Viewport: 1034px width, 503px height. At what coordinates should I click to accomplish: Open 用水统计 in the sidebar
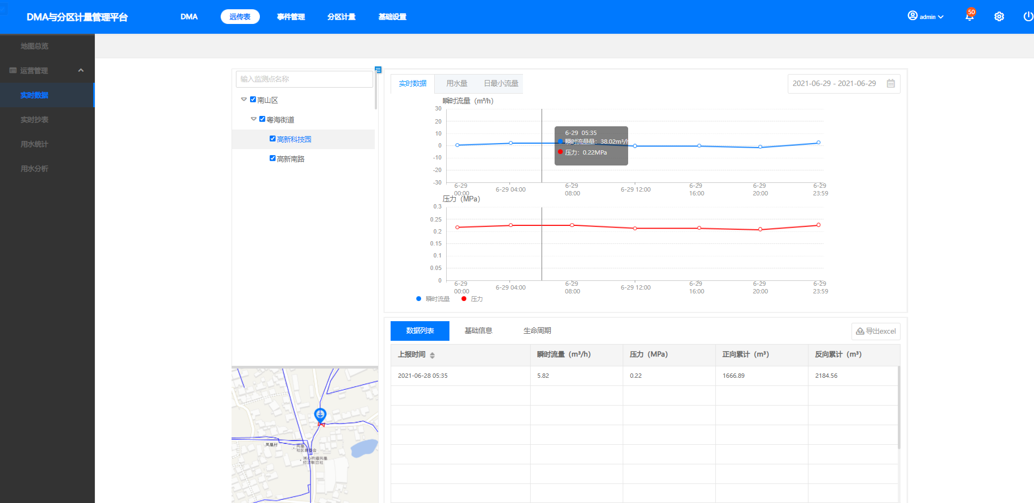coord(34,144)
